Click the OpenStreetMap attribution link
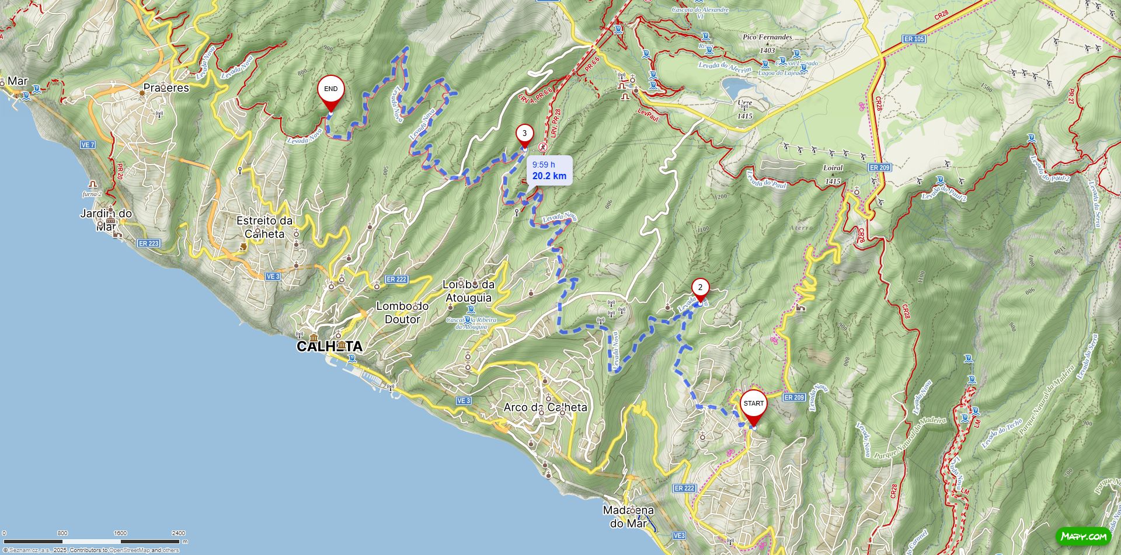 (129, 550)
